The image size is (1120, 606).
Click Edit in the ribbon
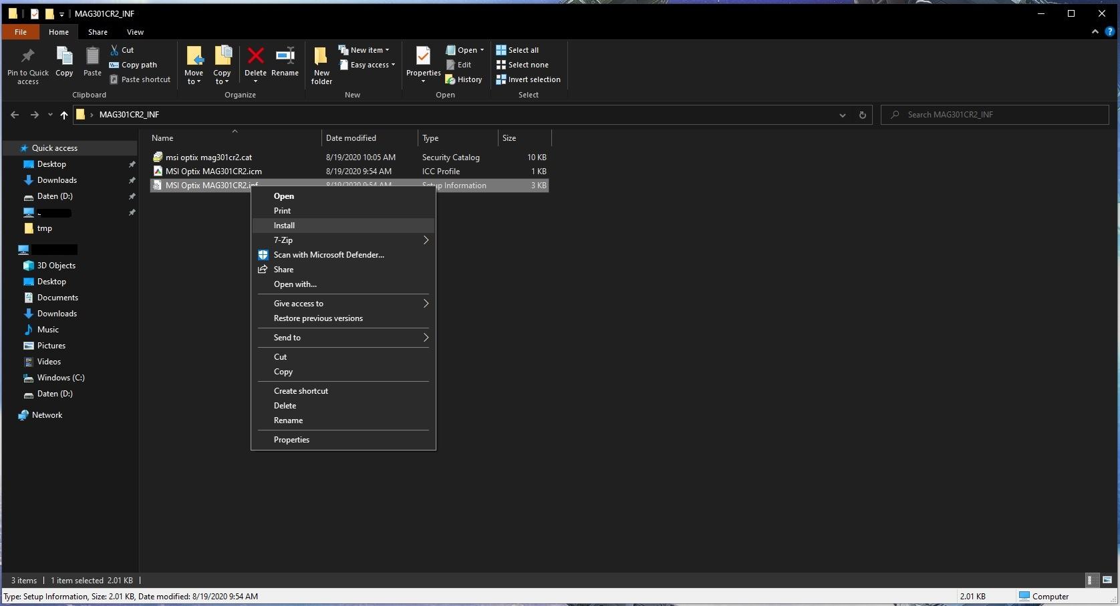pos(458,65)
